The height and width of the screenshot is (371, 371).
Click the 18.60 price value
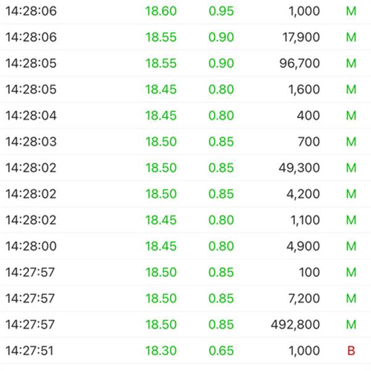click(161, 11)
